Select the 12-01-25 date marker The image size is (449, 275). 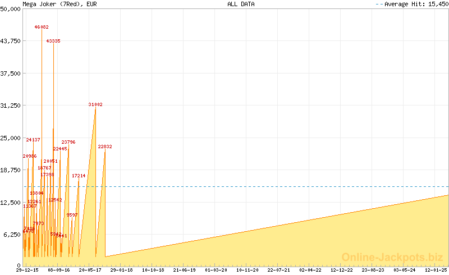tap(436, 270)
